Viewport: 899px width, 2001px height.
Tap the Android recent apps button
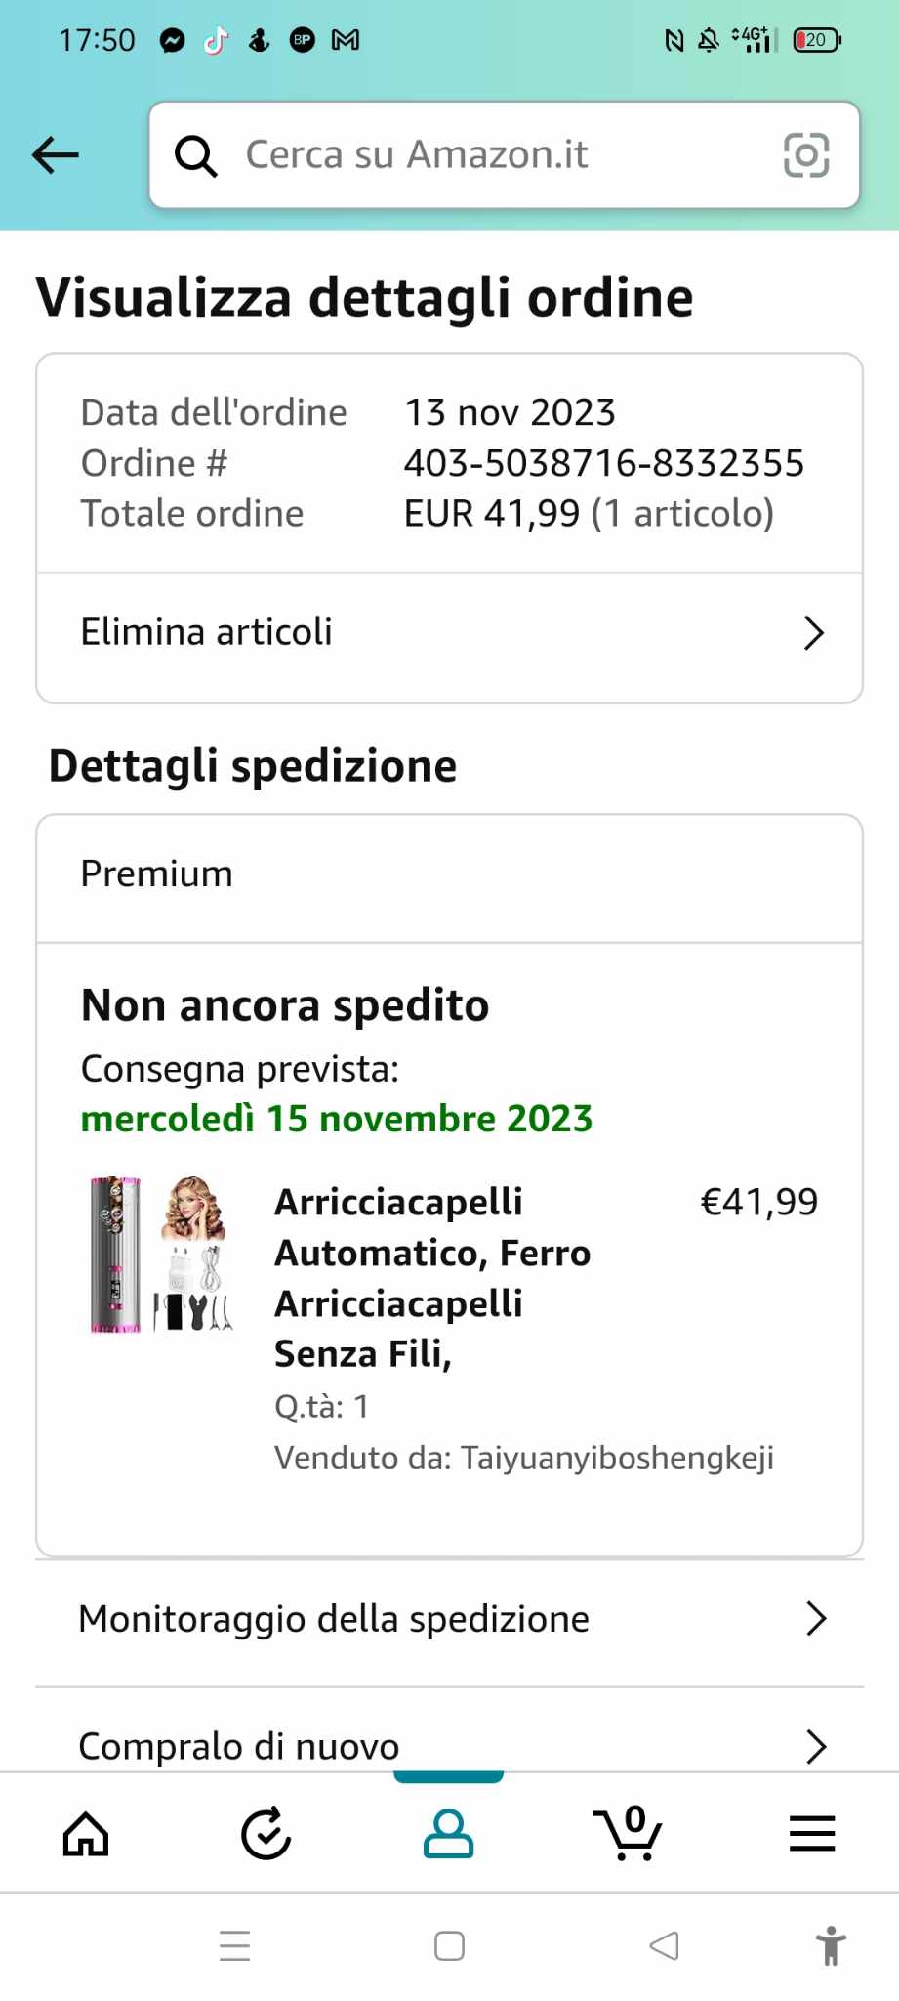point(235,1945)
